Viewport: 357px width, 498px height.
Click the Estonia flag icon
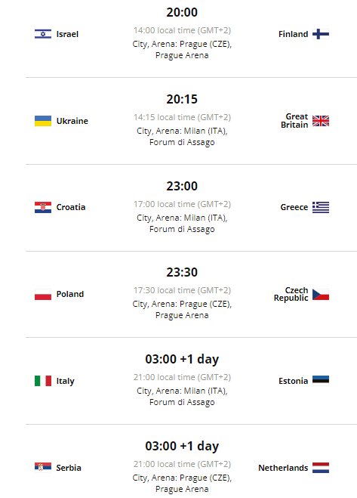(321, 380)
